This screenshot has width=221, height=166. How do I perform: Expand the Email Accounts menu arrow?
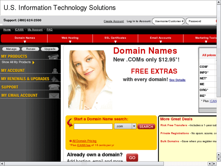pyautogui.click(x=161, y=42)
